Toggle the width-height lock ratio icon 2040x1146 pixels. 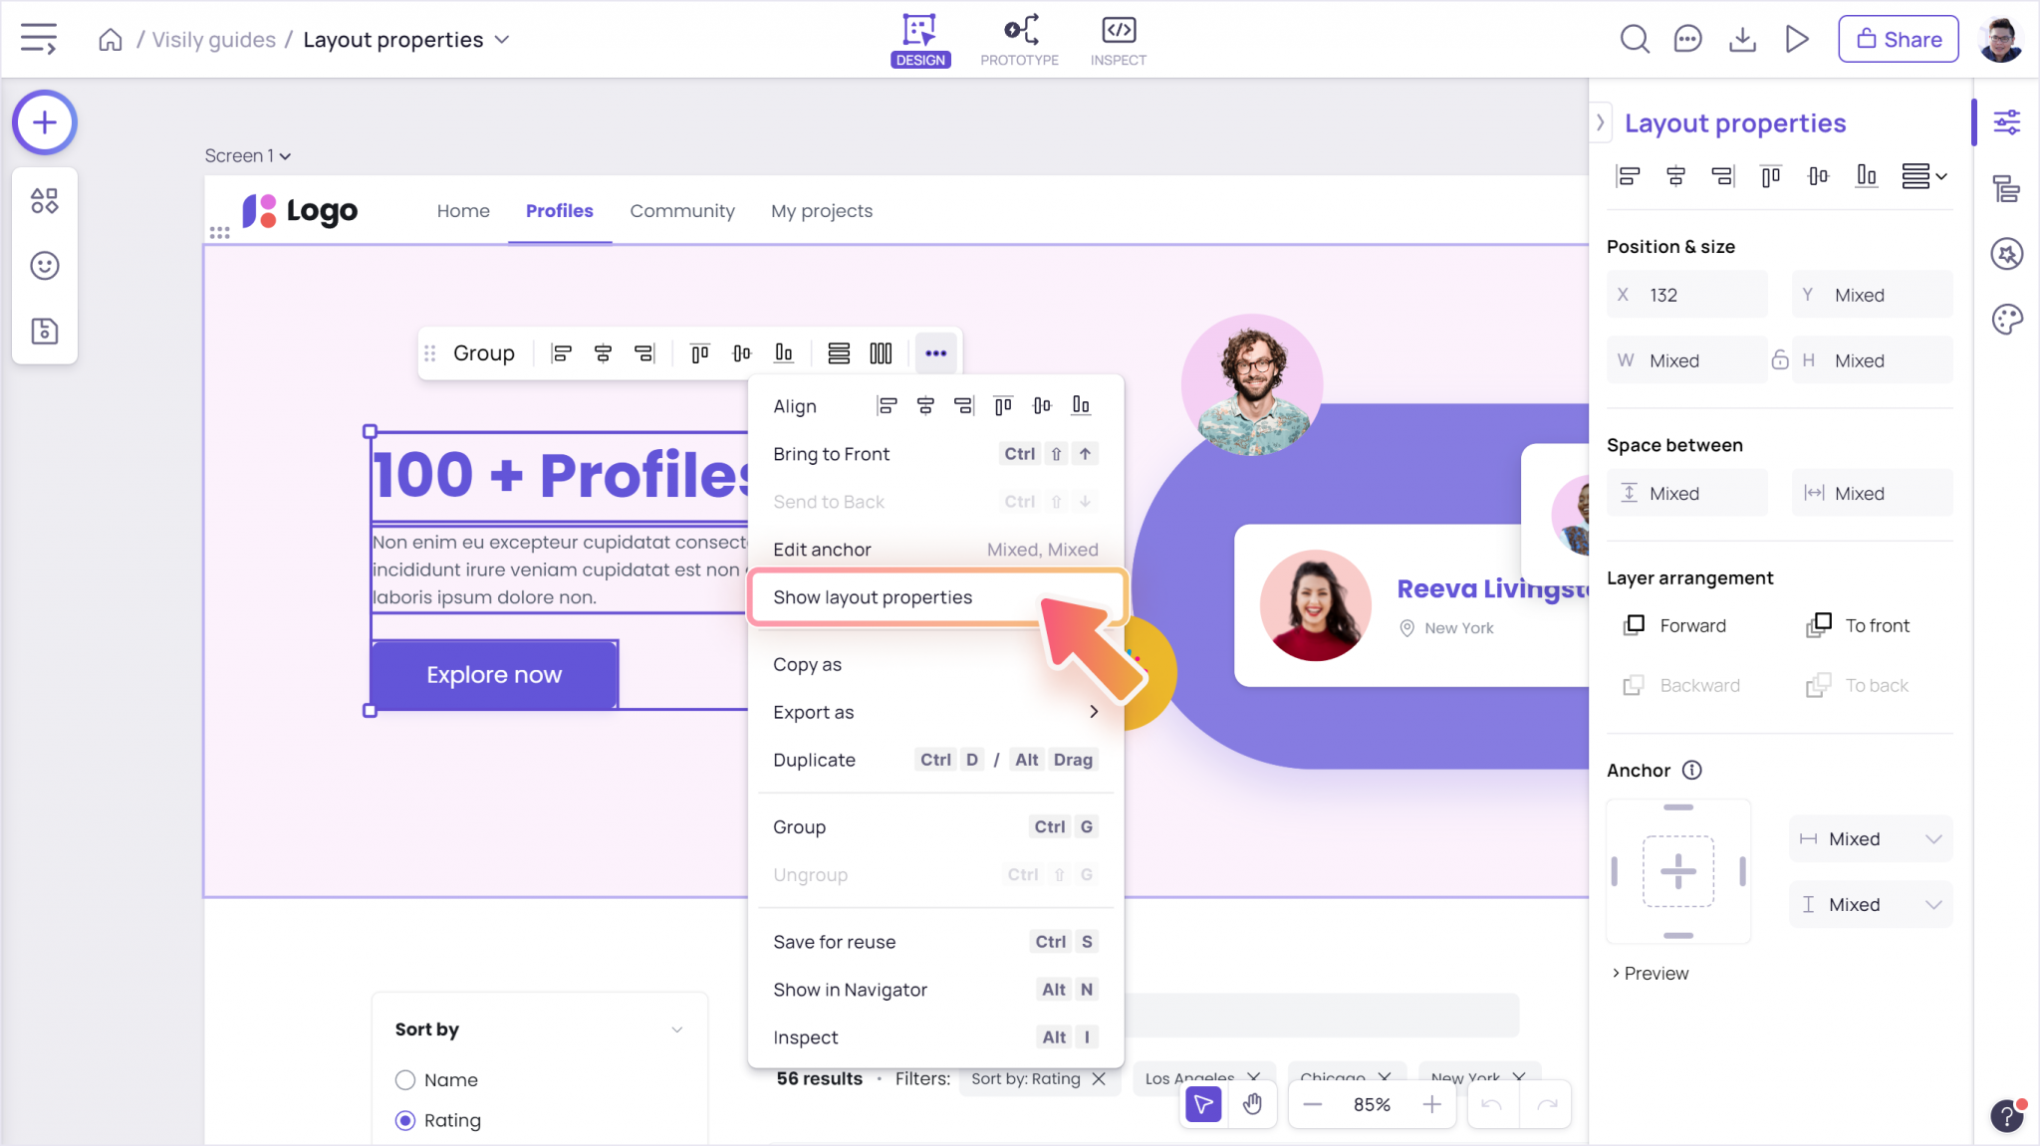1780,360
